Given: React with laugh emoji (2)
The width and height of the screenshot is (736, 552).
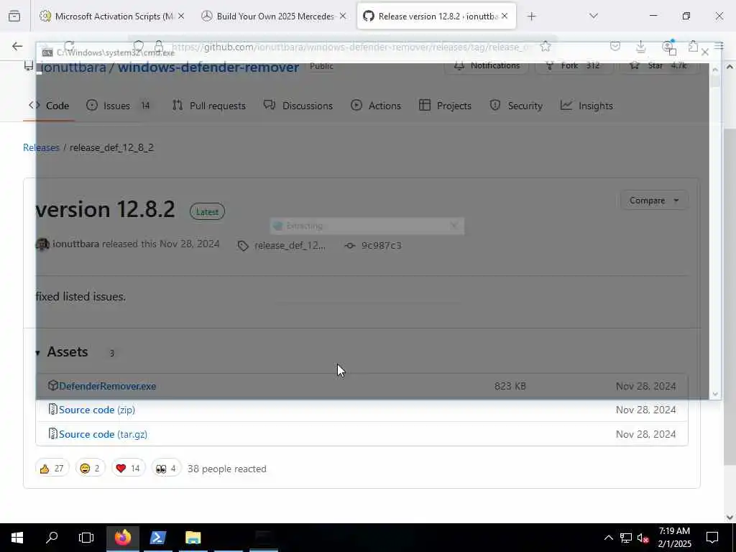Looking at the screenshot, I should pyautogui.click(x=90, y=469).
